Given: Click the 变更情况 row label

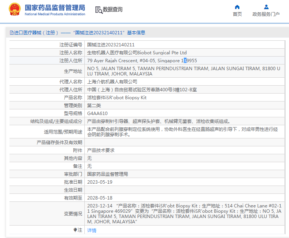Looking at the screenshot, I should (x=73, y=214).
